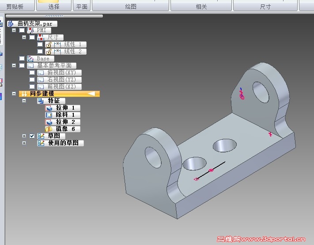The image size is (314, 245).
Task: Toggle the 线性 2 checkbox
Action: (40, 52)
